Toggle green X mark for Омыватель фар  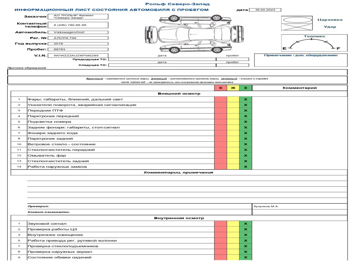pos(246,155)
